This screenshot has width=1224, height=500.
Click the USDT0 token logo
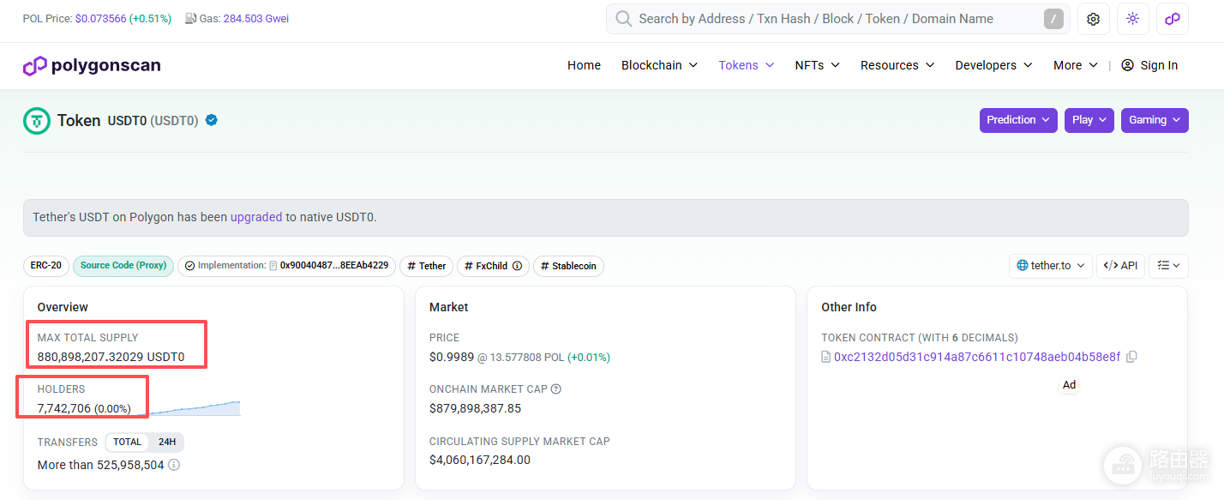[x=37, y=121]
